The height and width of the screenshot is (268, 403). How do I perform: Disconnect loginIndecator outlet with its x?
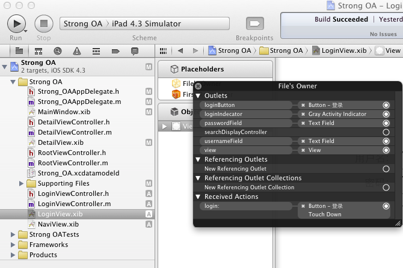click(x=303, y=114)
